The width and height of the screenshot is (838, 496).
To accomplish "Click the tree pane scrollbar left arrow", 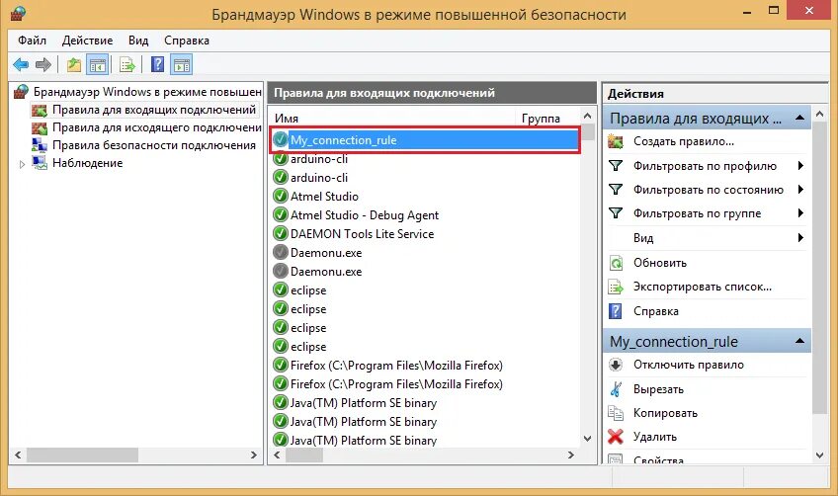I will (x=18, y=455).
